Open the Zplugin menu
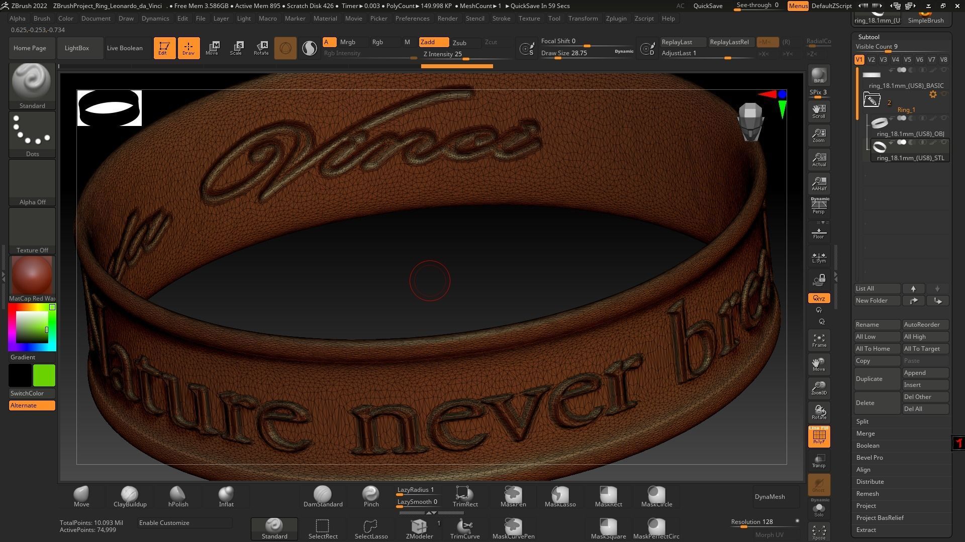The image size is (965, 542). pos(616,18)
